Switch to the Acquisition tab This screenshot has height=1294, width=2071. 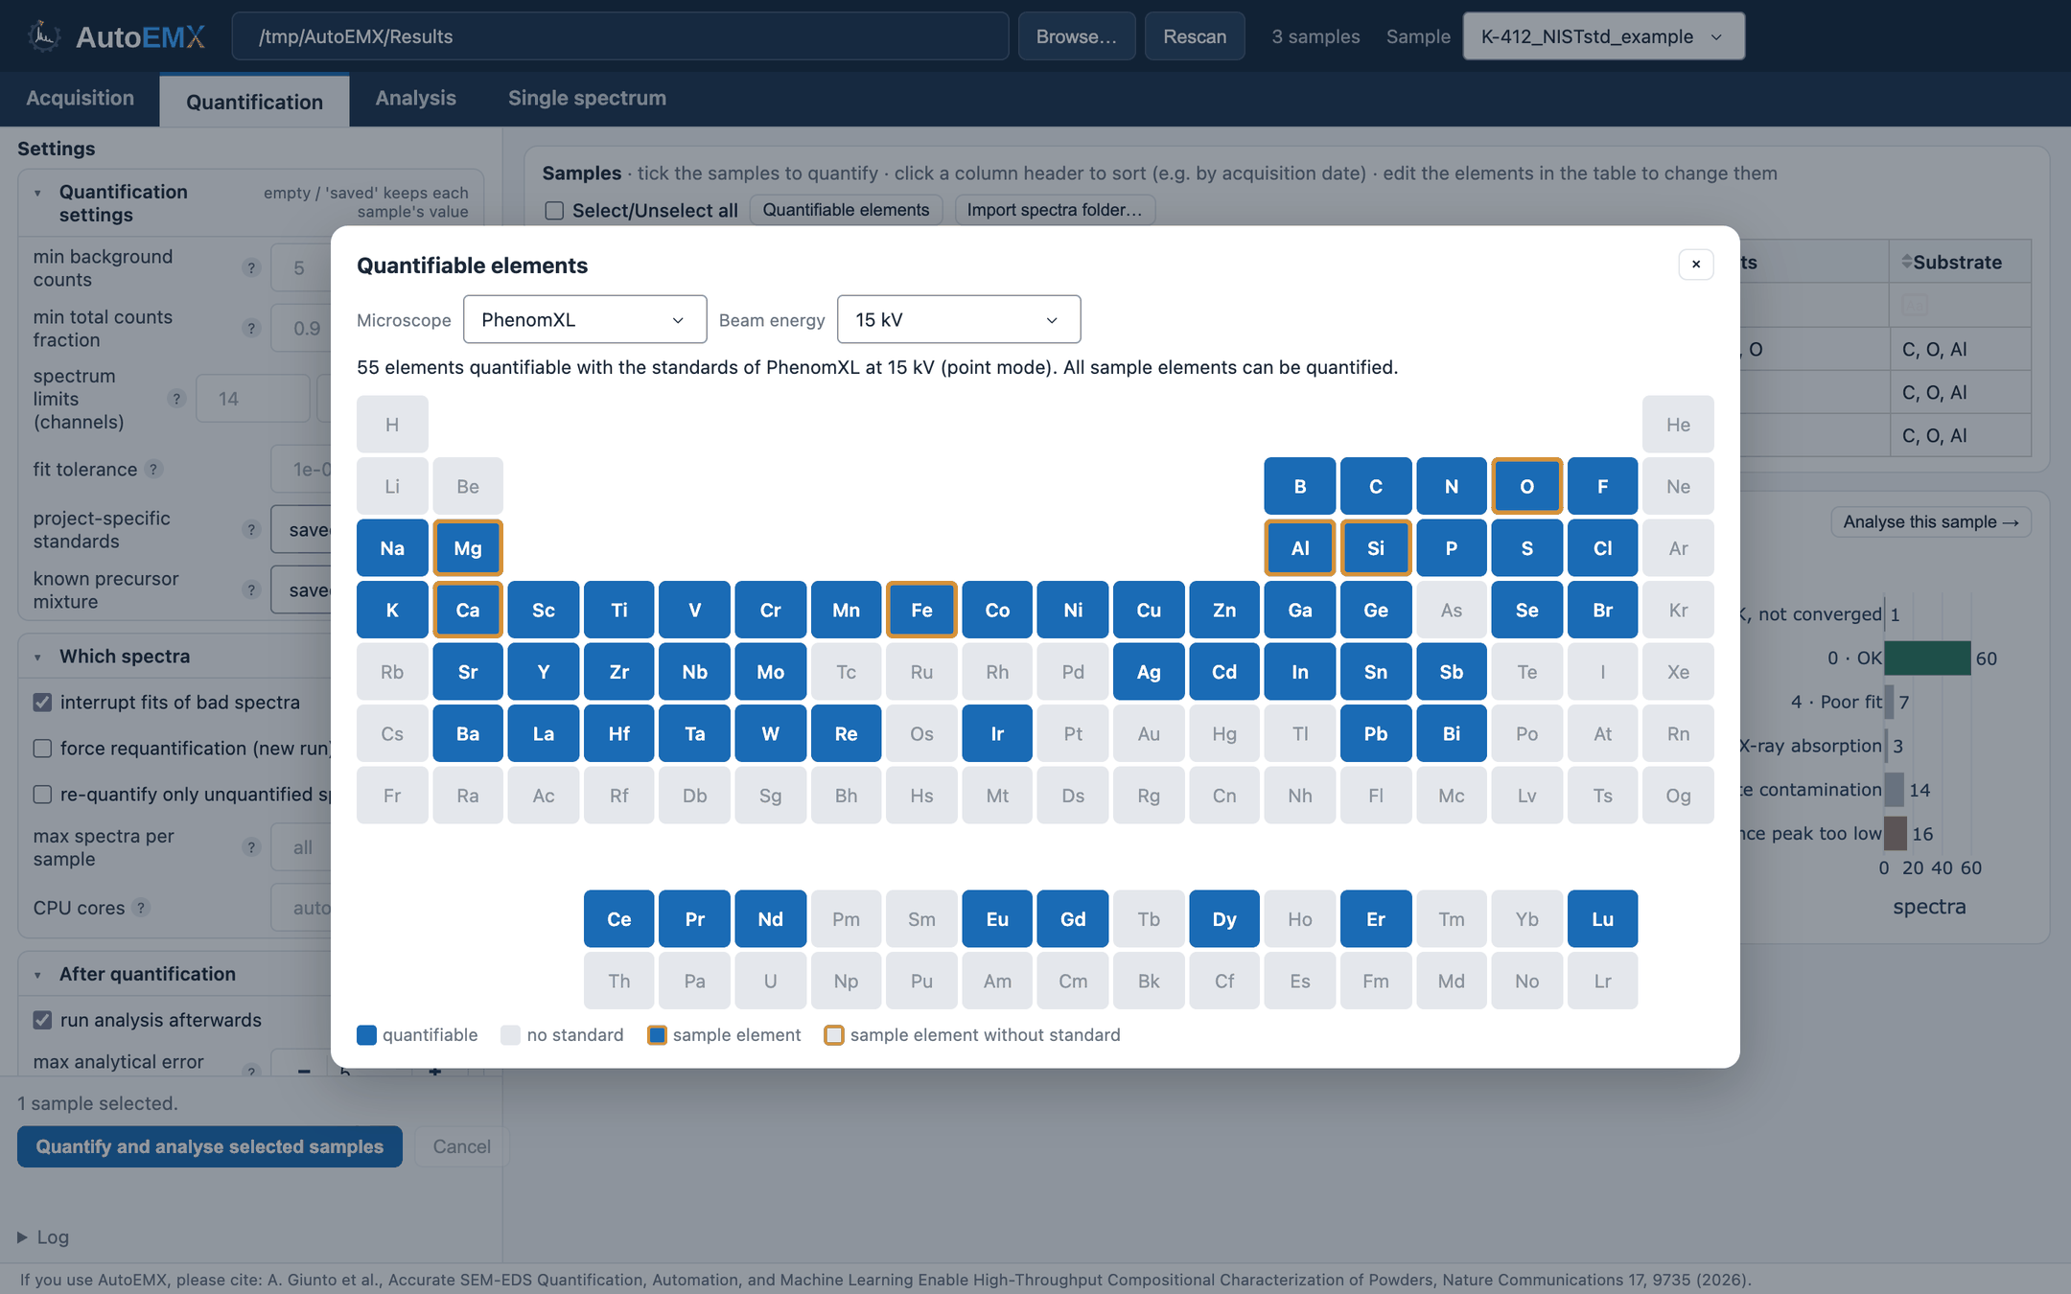coord(80,99)
